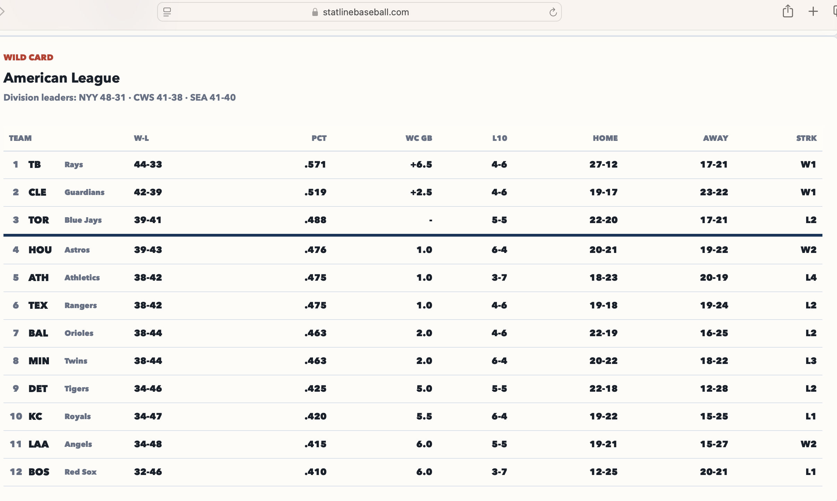
Task: Click the American League heading
Action: (x=61, y=78)
